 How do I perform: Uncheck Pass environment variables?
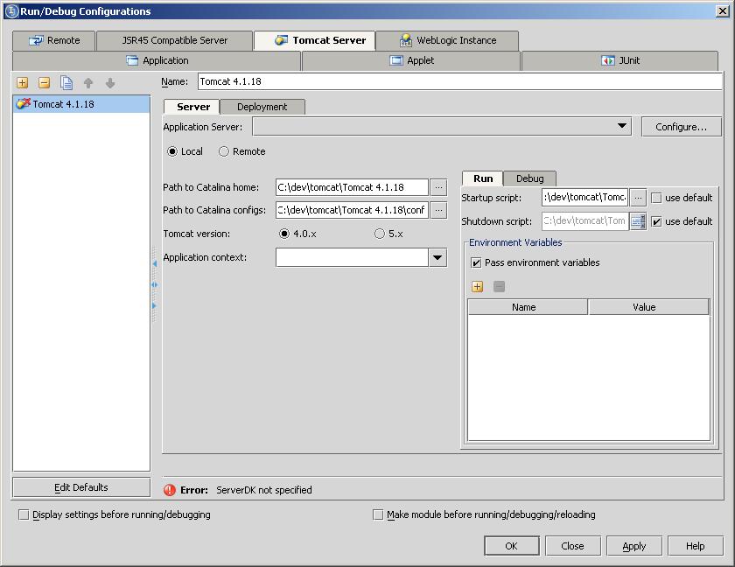(476, 262)
